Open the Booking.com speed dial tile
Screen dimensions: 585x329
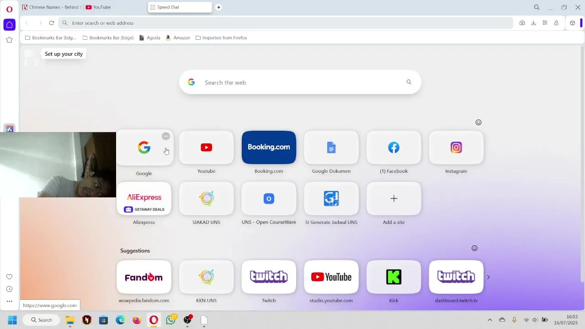[x=269, y=147]
